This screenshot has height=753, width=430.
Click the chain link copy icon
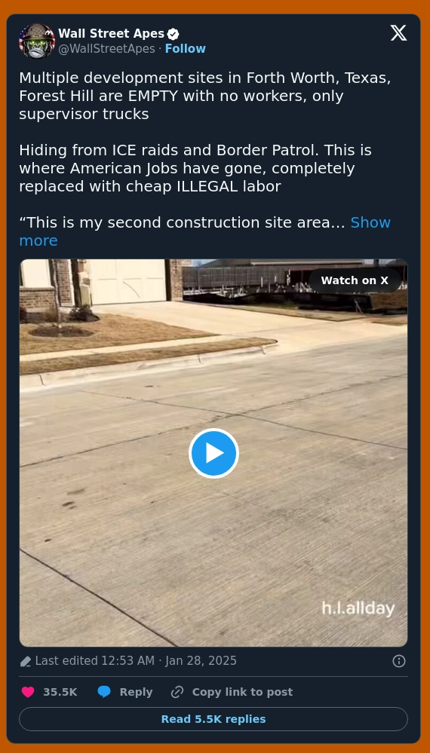coord(177,692)
